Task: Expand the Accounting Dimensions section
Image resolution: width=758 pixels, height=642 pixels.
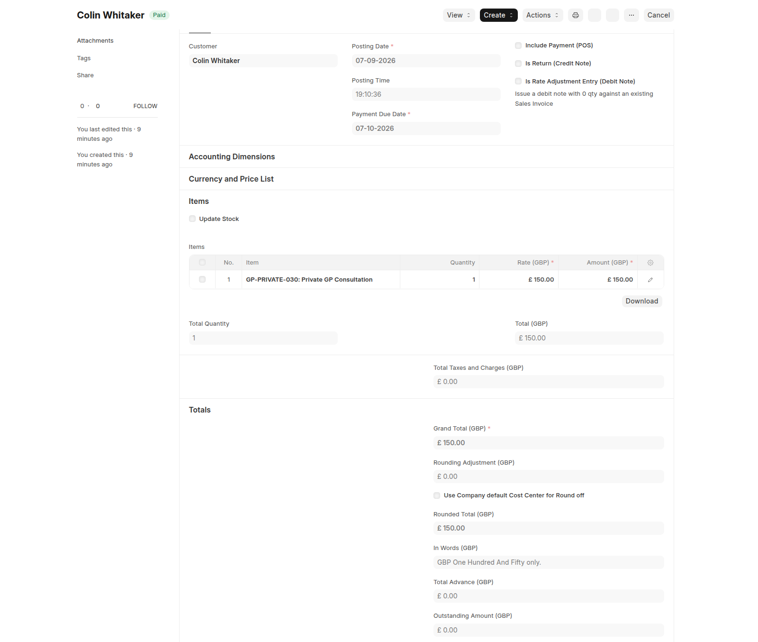Action: pyautogui.click(x=232, y=156)
